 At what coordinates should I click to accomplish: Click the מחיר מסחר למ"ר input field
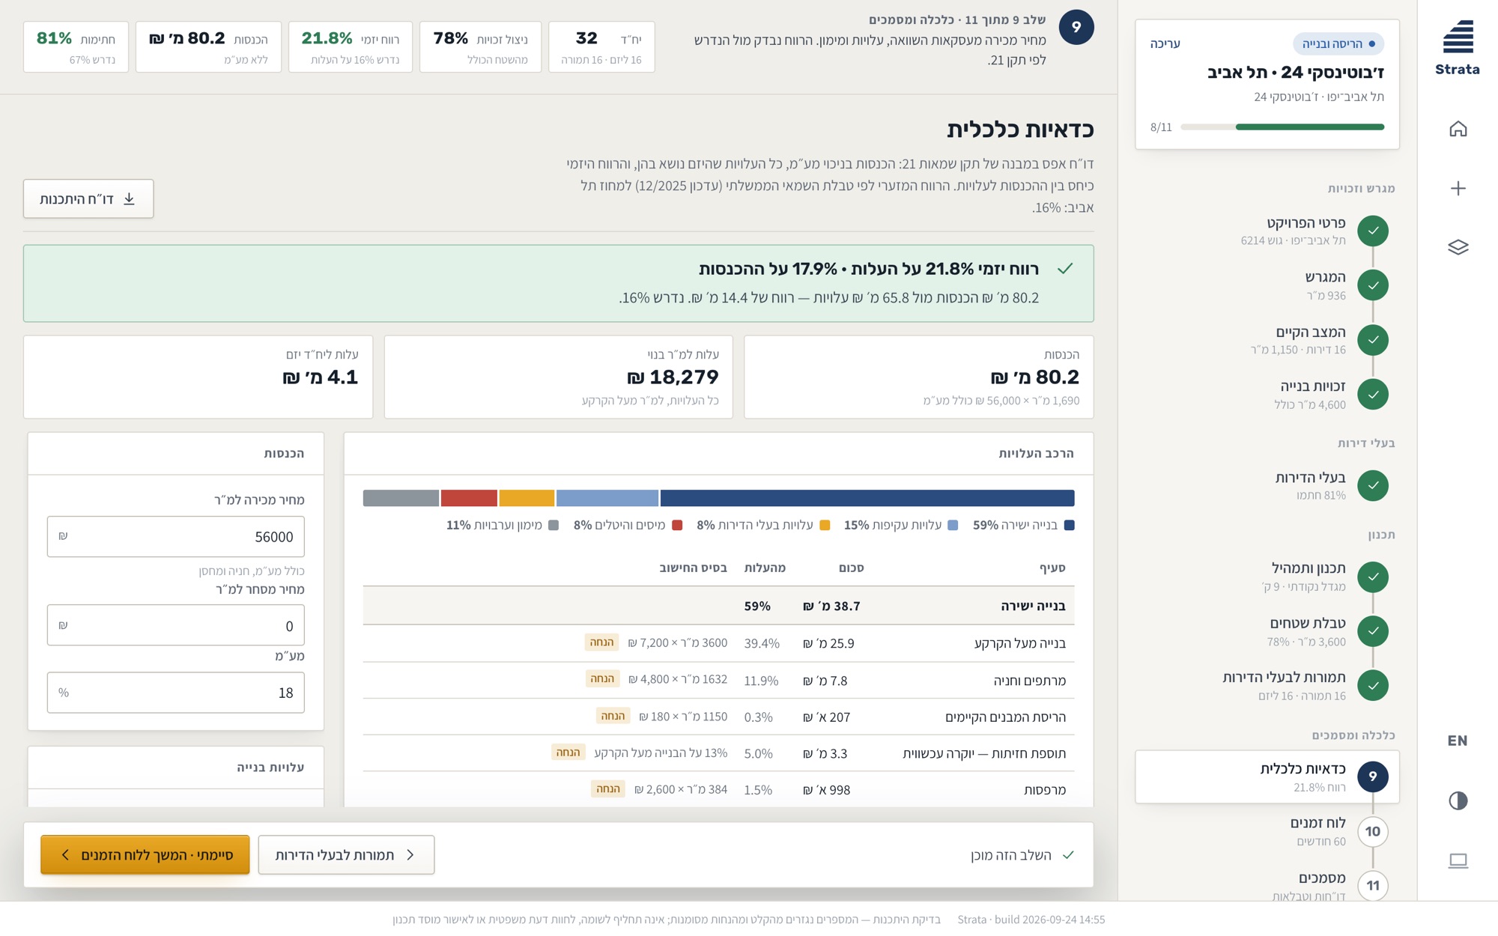(176, 625)
